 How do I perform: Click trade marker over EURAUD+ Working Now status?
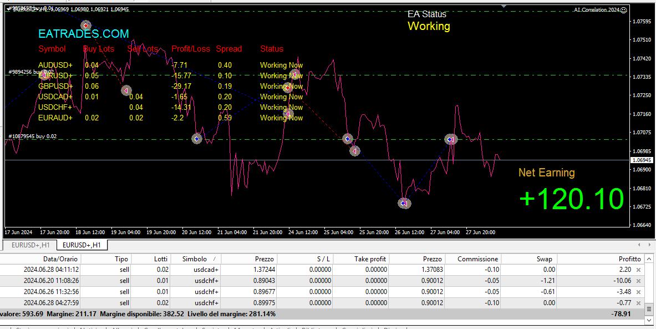coord(288,114)
